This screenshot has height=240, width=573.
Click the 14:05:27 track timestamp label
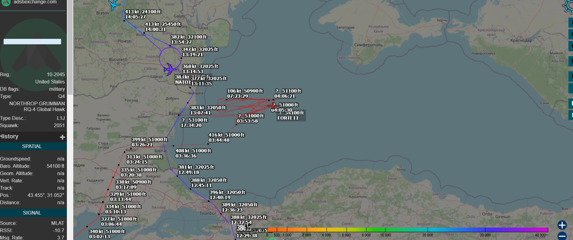click(135, 17)
